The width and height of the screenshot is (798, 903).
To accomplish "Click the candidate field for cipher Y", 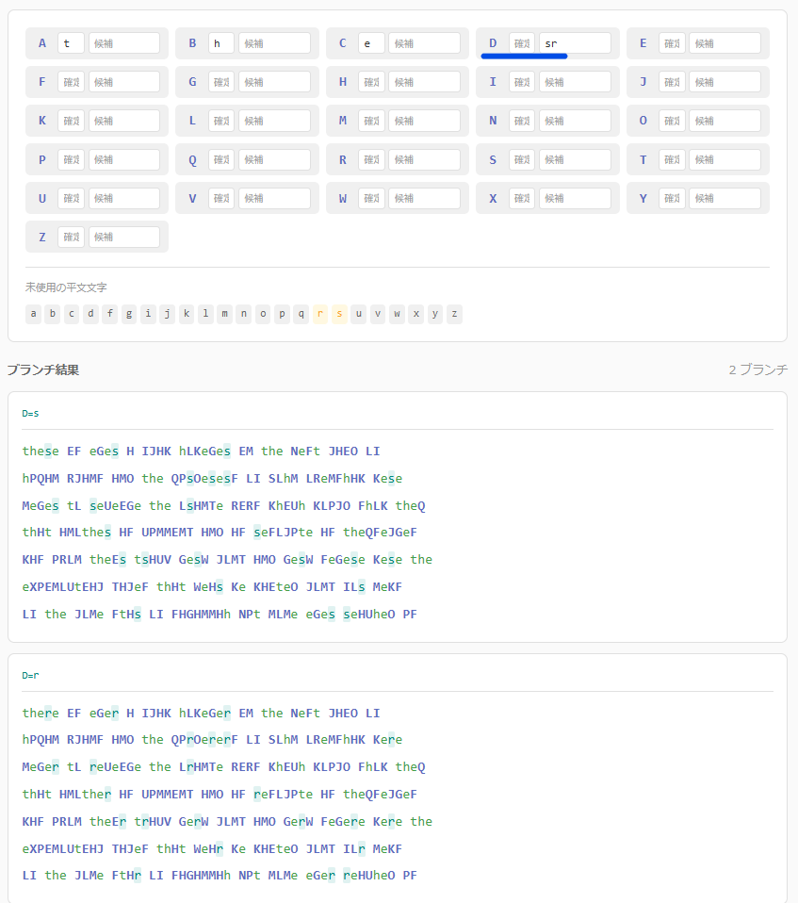I will pos(725,198).
